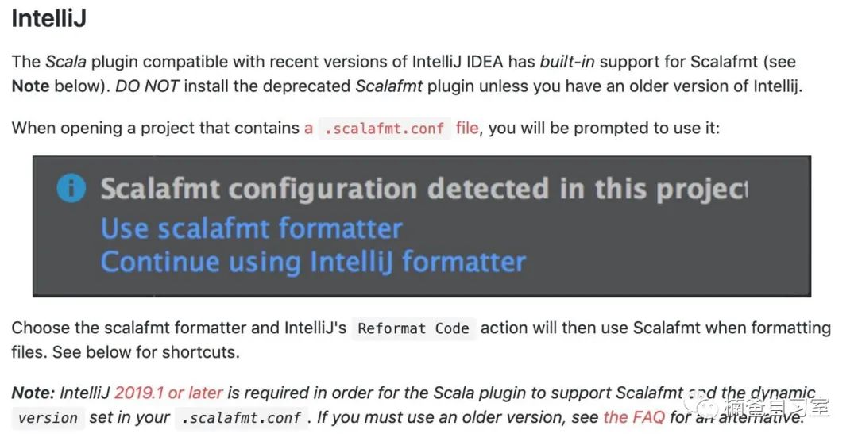
Task: Click the italic built-in text
Action: [x=567, y=62]
